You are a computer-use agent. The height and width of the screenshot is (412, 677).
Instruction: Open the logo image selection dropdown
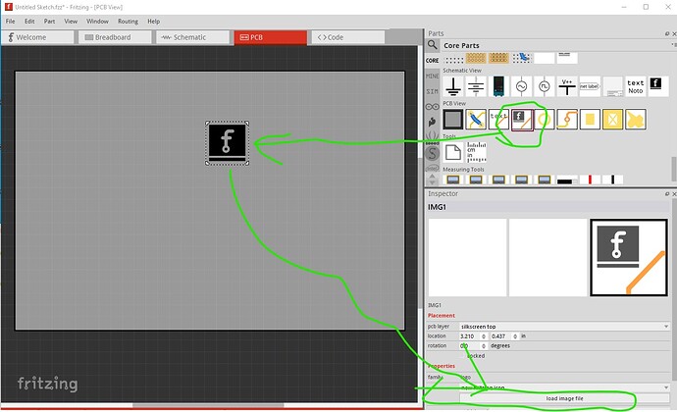563,387
